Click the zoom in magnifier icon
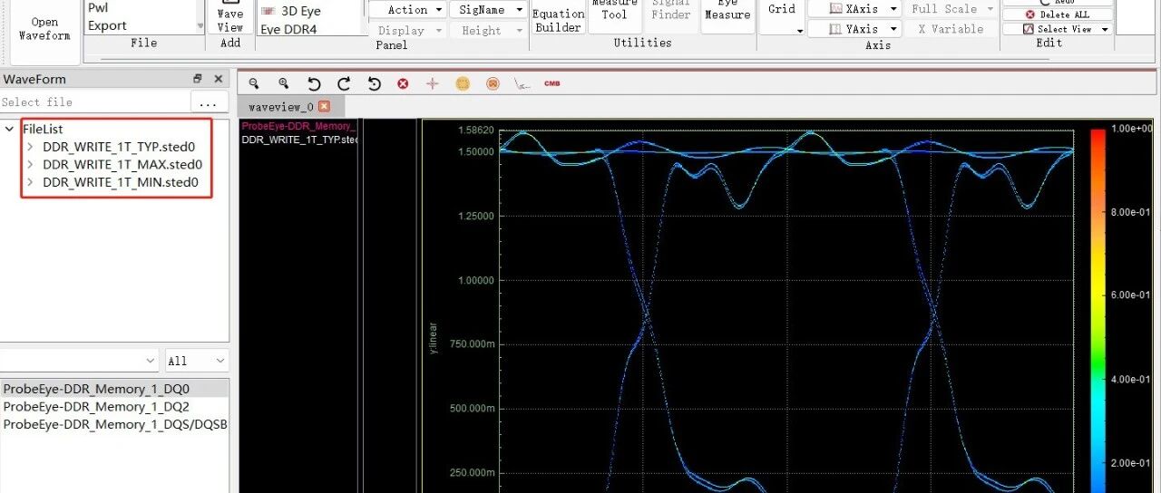The height and width of the screenshot is (493, 1161). point(284,83)
